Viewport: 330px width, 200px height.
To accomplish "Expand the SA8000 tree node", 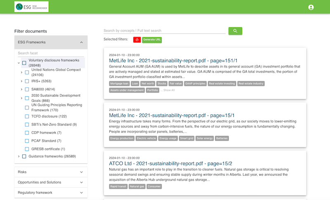I will click(21, 89).
